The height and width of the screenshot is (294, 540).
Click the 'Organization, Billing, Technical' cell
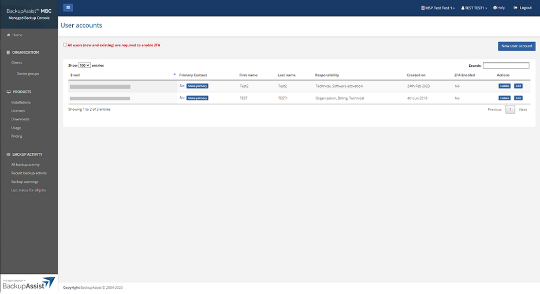pyautogui.click(x=340, y=98)
